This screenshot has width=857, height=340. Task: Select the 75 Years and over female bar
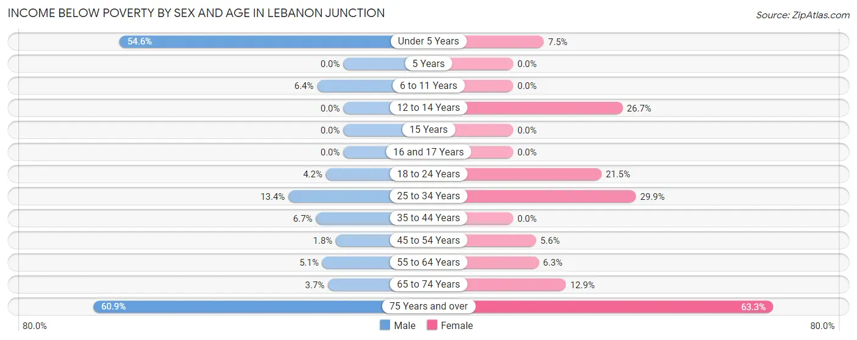[x=622, y=306]
